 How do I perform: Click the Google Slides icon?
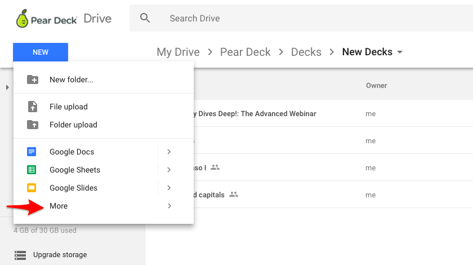click(x=32, y=188)
